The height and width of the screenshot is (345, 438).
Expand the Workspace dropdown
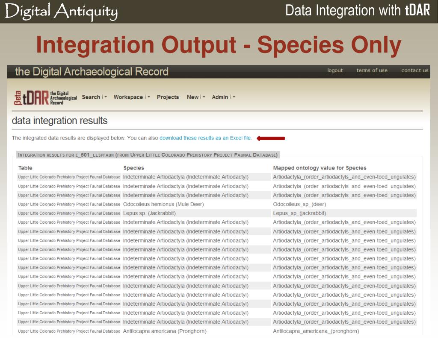(131, 97)
